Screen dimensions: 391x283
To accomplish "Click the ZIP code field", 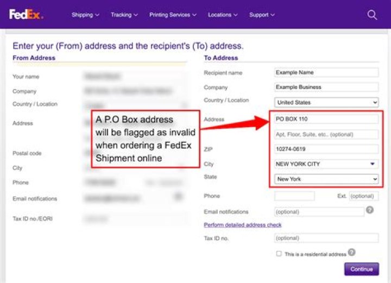I will tap(326, 149).
